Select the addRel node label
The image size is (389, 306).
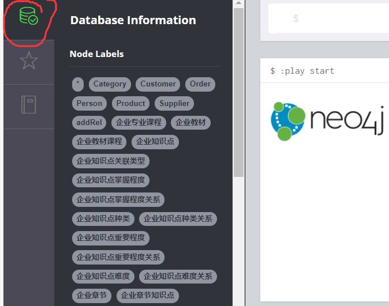click(x=89, y=123)
